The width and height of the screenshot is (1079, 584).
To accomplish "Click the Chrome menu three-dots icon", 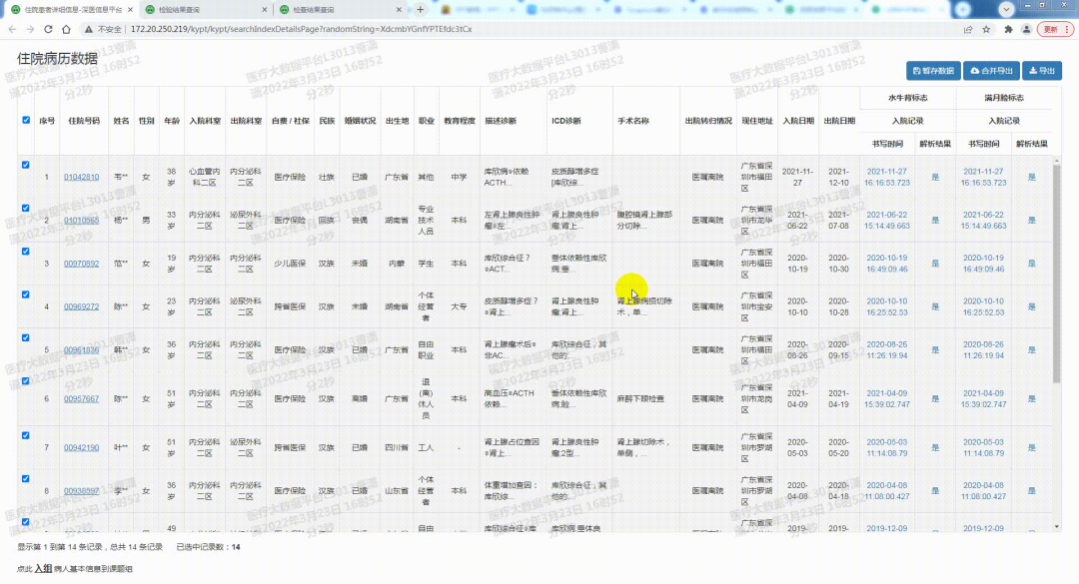I will click(x=1067, y=30).
